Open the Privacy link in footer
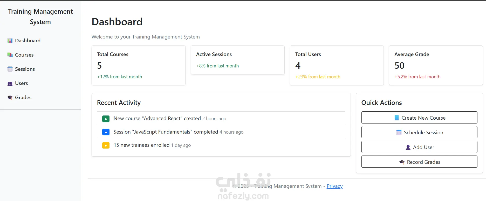Image resolution: width=486 pixels, height=201 pixels. 334,186
